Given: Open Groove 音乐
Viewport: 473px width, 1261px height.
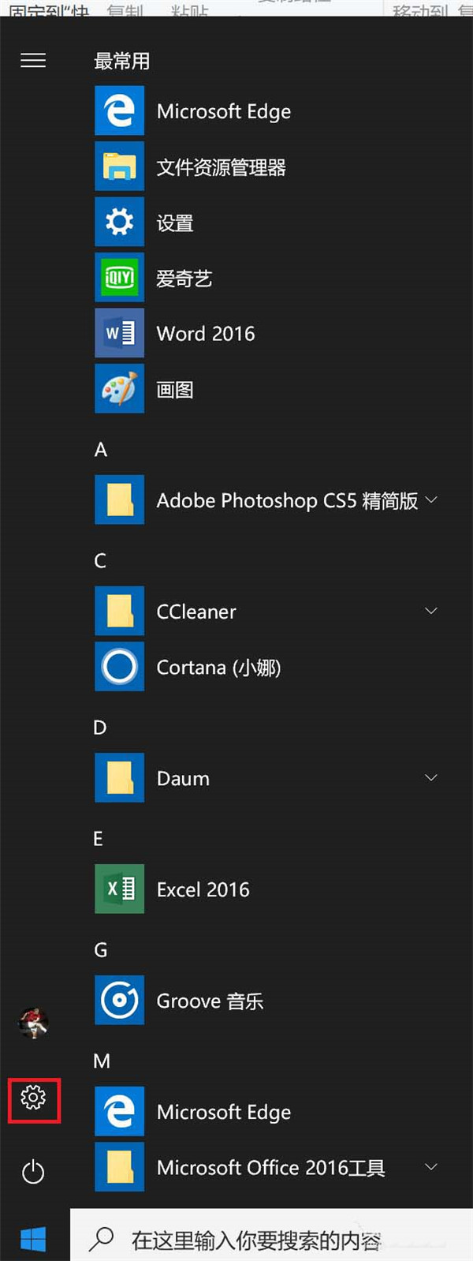Looking at the screenshot, I should 210,1001.
